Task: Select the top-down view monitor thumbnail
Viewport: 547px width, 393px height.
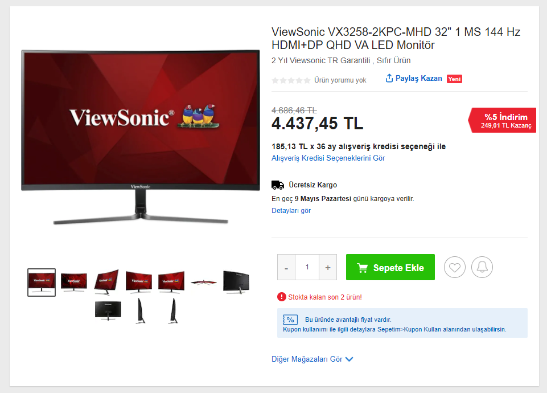Action: coord(204,282)
